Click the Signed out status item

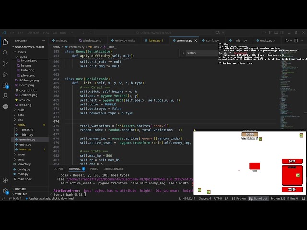[x=258, y=199]
